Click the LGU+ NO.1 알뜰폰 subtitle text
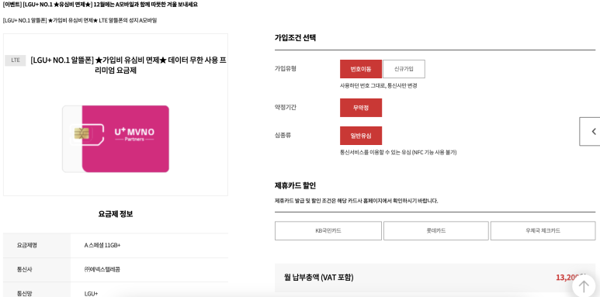600x297 pixels. 80,20
